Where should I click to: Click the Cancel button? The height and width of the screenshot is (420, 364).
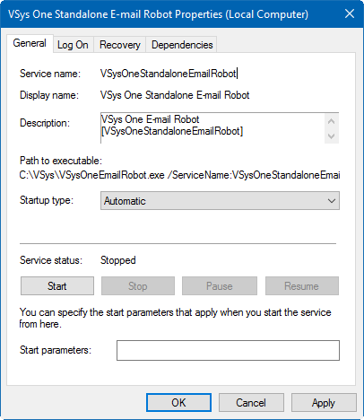pos(251,403)
